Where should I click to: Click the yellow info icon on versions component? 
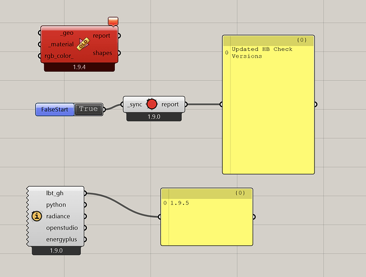(37, 216)
